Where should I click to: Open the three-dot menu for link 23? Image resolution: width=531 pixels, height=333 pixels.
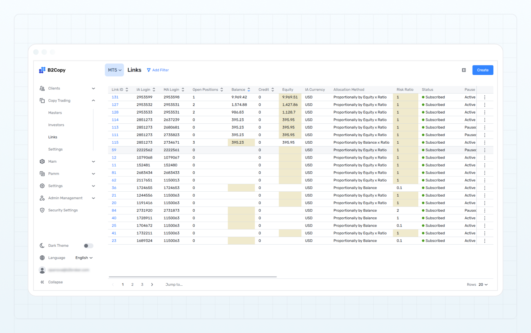click(485, 241)
